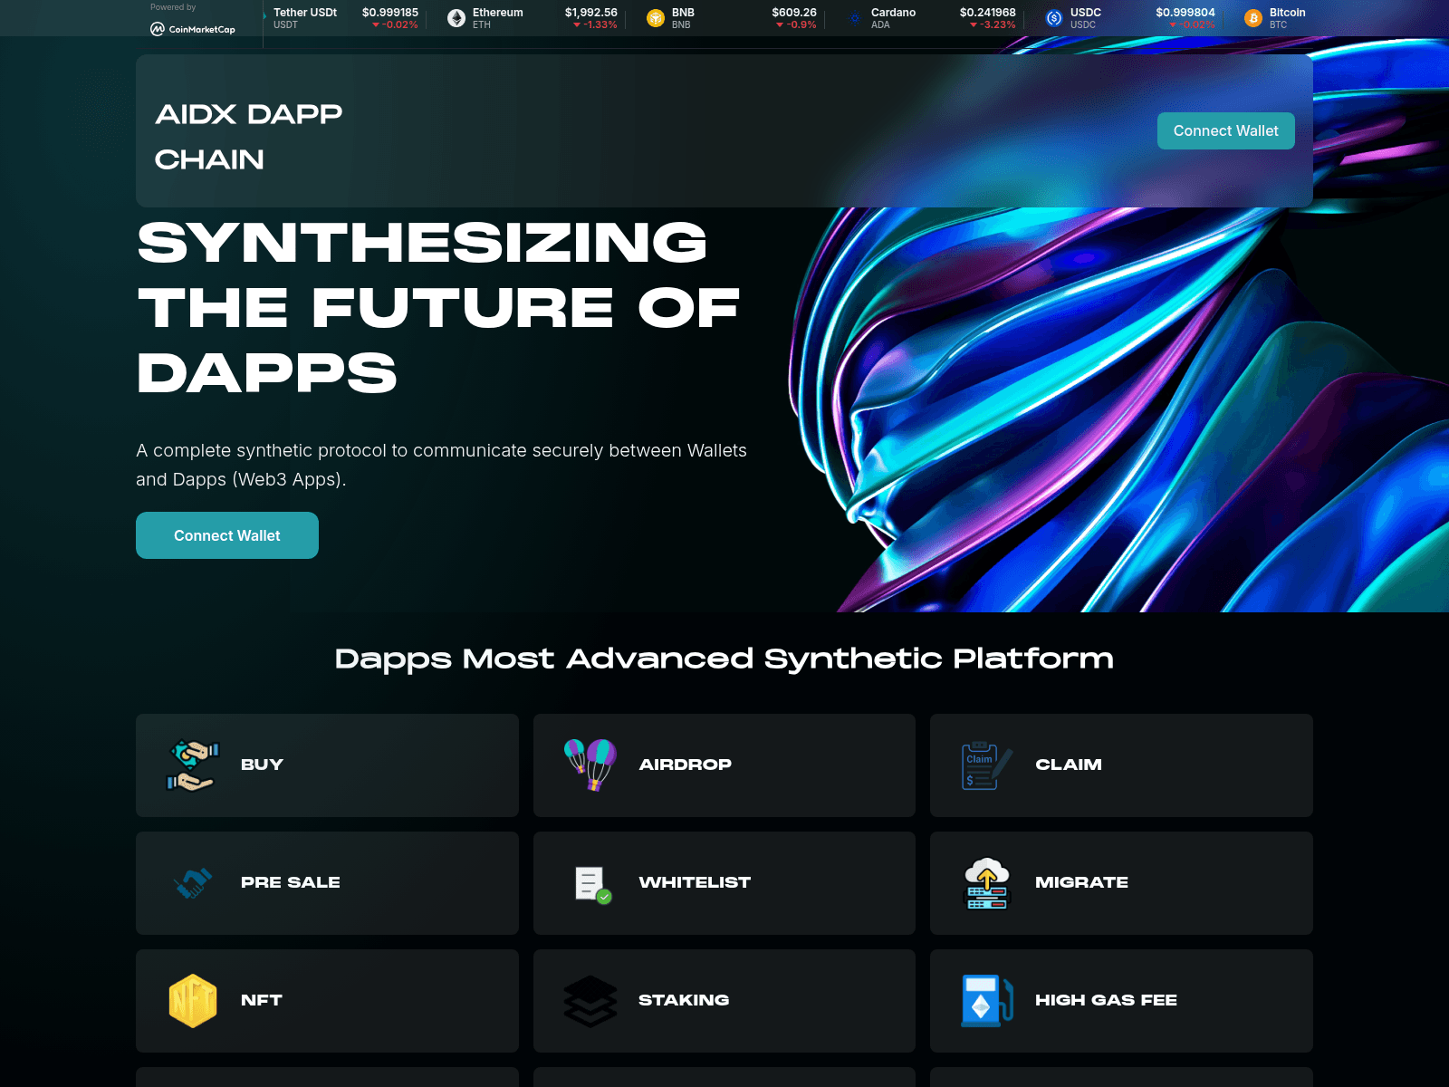Click the Pre Sale handshake icon

tap(193, 883)
